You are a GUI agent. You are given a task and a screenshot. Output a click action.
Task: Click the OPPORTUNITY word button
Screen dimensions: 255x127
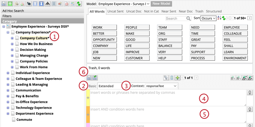point(104,40)
